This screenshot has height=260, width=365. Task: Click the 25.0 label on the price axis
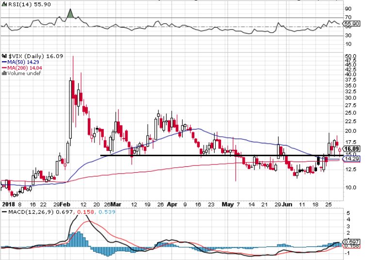tap(351, 113)
